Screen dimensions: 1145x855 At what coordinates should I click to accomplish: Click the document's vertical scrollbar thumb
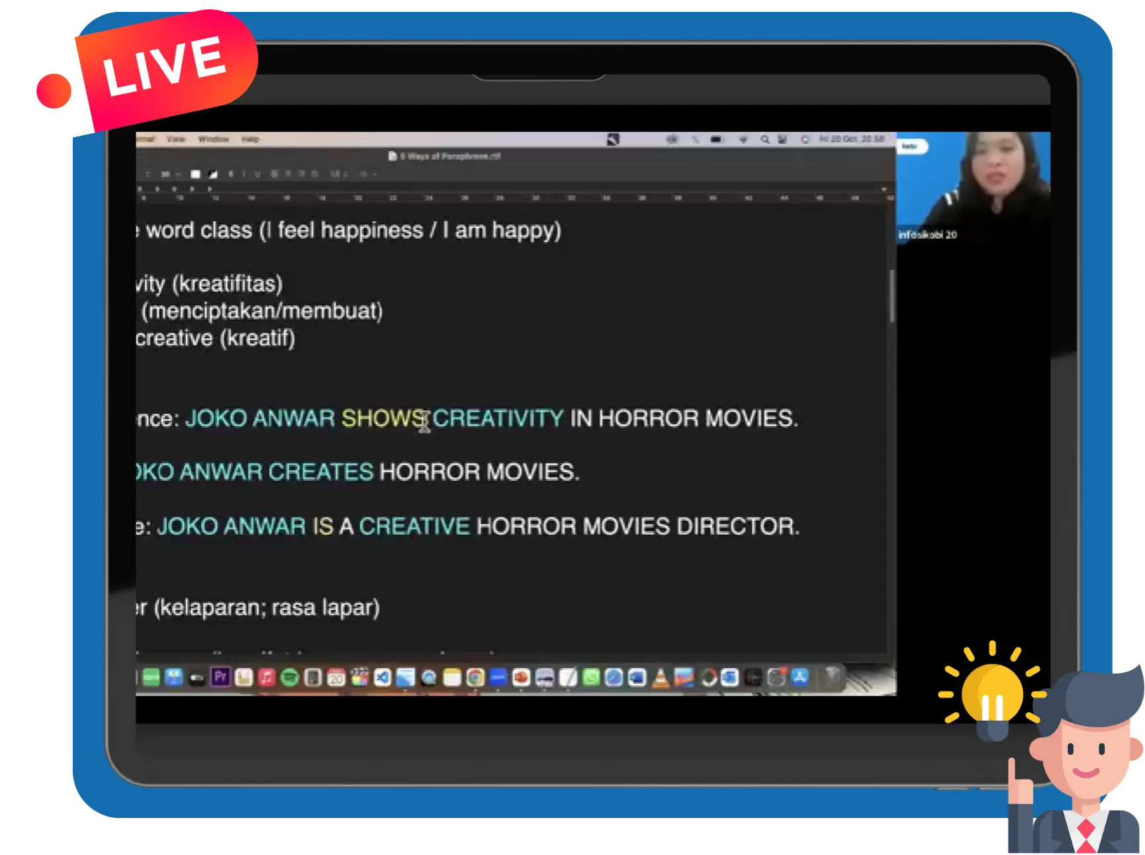pyautogui.click(x=892, y=296)
